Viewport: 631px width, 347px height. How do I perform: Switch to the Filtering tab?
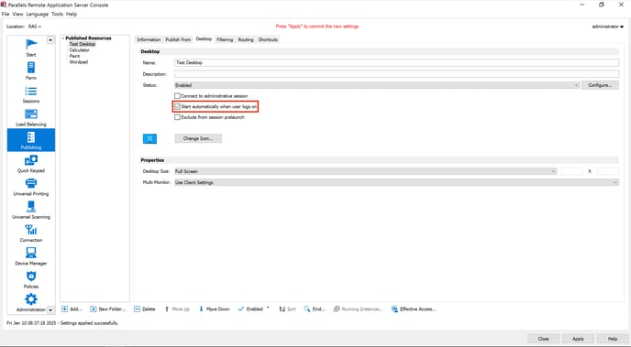pos(225,39)
